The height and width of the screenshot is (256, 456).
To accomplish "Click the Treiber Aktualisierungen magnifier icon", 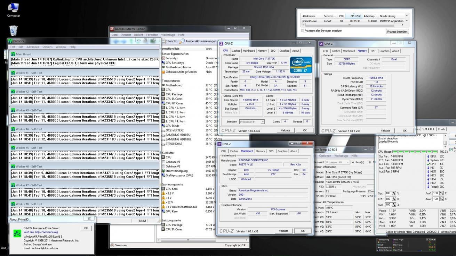I will point(182,42).
